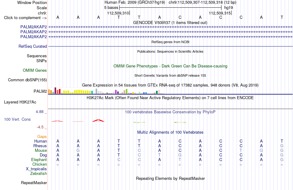The image size is (293, 190).
Task: Select the Chicken species row label
Action: tap(39, 164)
